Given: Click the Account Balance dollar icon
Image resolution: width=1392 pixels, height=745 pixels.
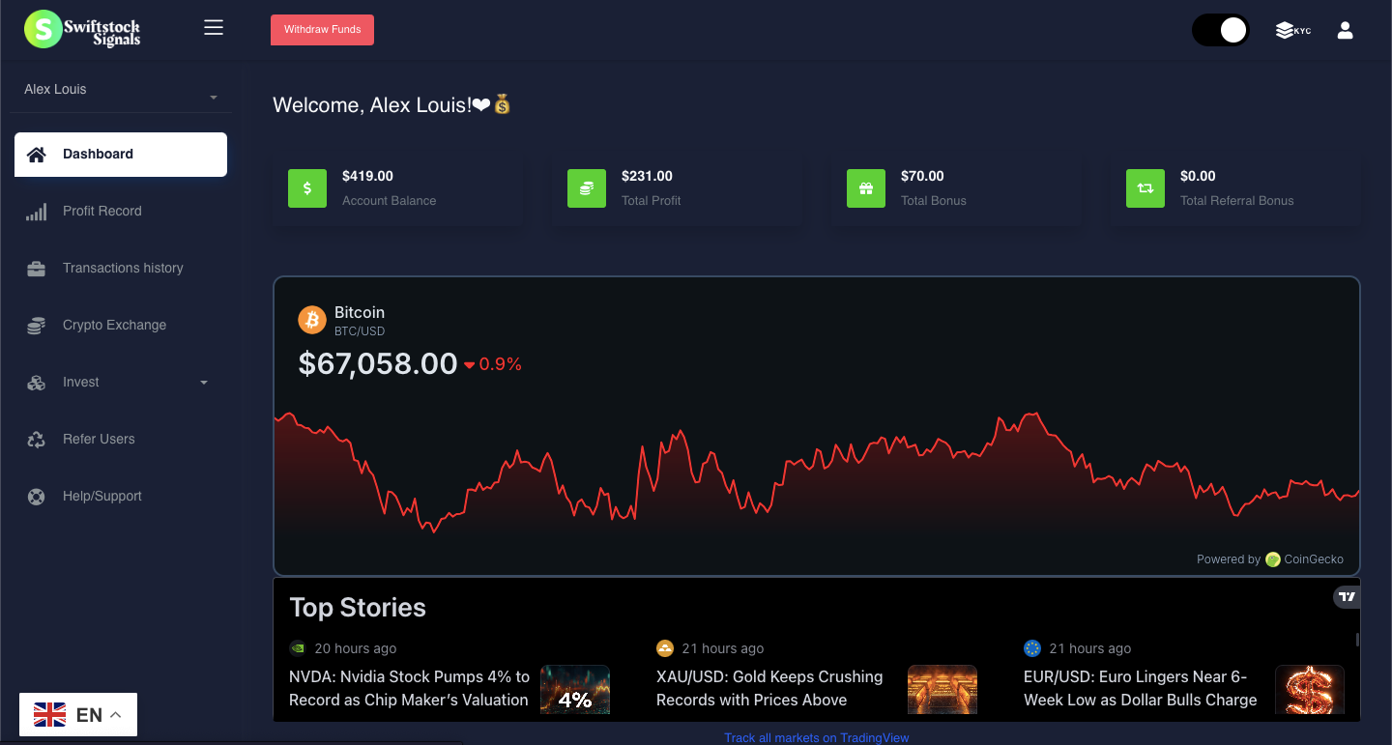Looking at the screenshot, I should click(307, 188).
